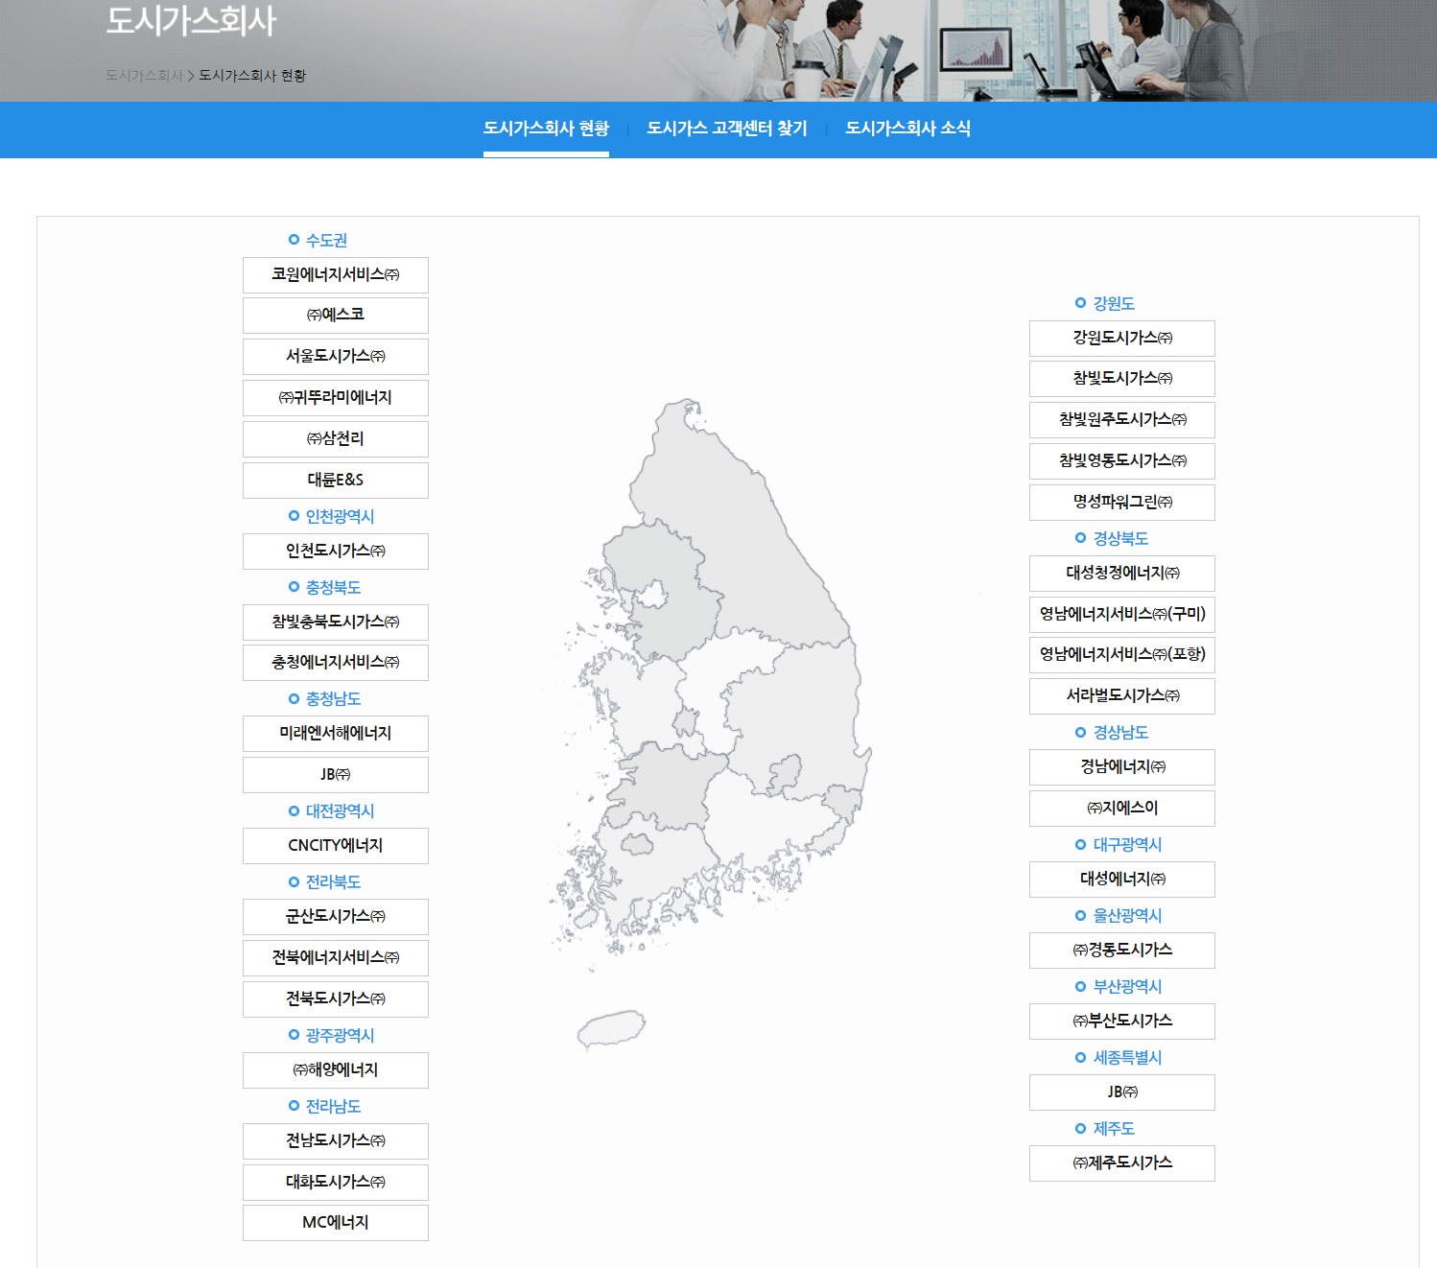This screenshot has height=1268, width=1437.
Task: Select 인천도시가스㈜ under 인천광역시
Action: 335,551
